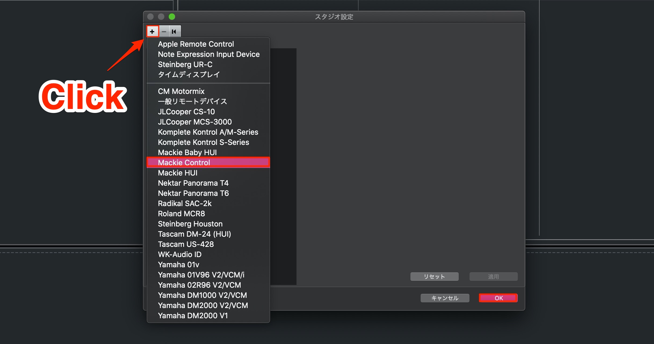Click the リセット reset button

pos(434,277)
